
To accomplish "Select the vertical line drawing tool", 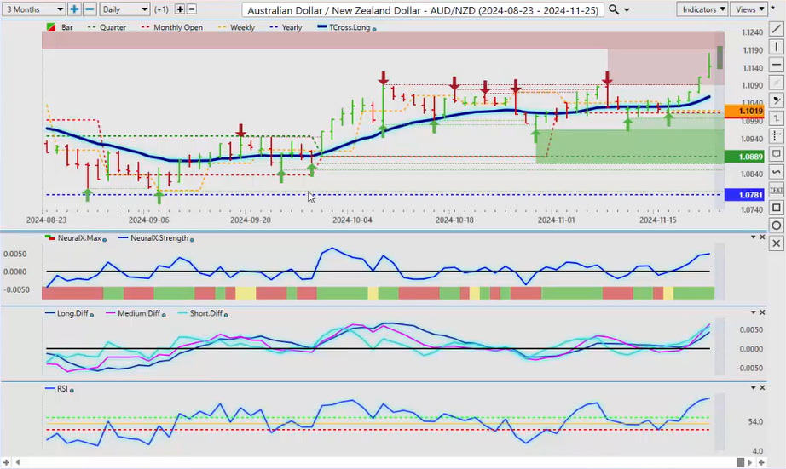I will [776, 46].
